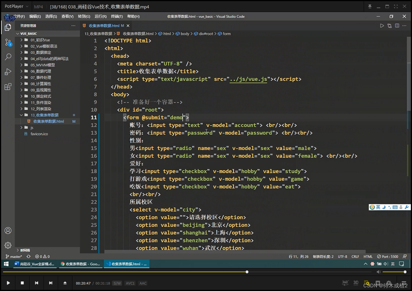Open the PotPlayer main menu dropdown

[x=16, y=6]
